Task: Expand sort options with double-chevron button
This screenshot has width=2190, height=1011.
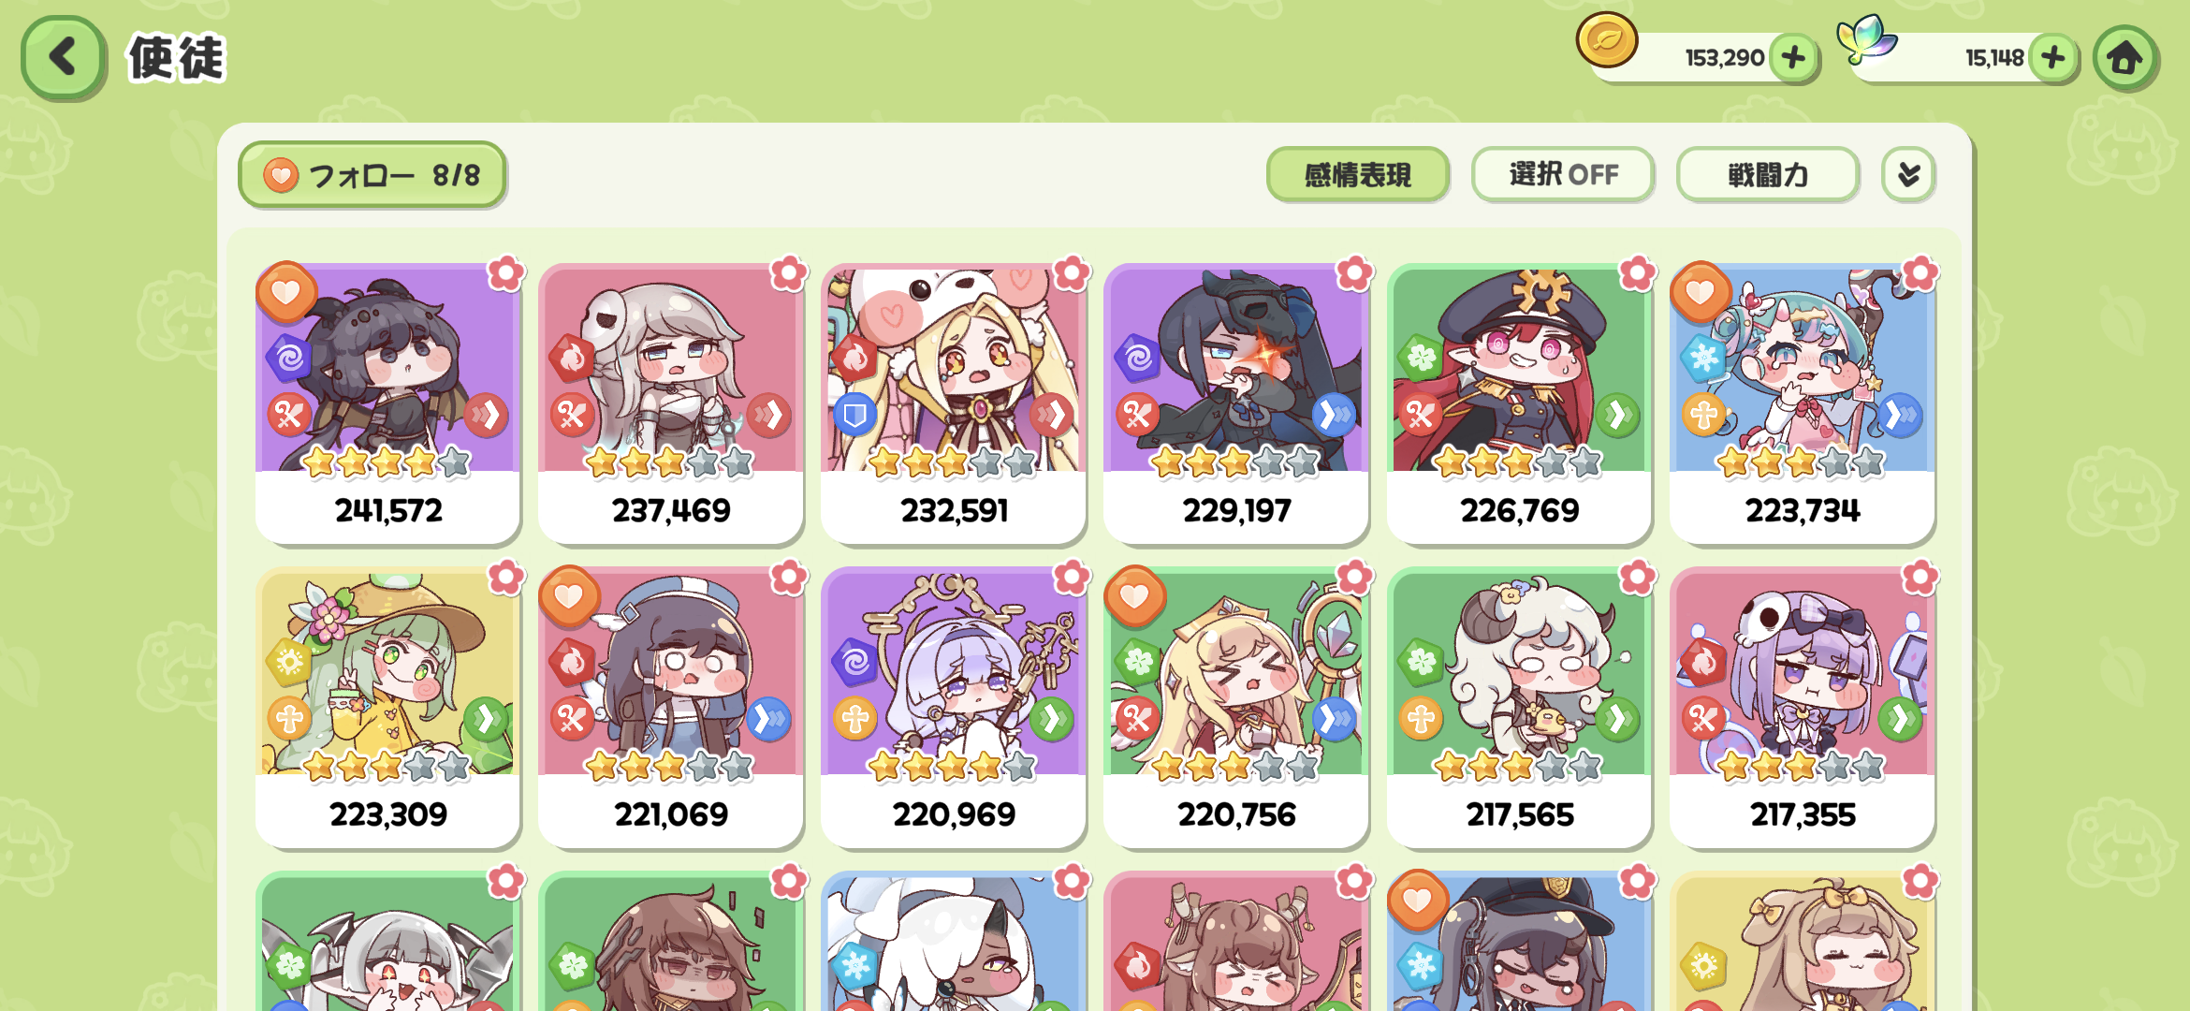Action: coord(1908,174)
